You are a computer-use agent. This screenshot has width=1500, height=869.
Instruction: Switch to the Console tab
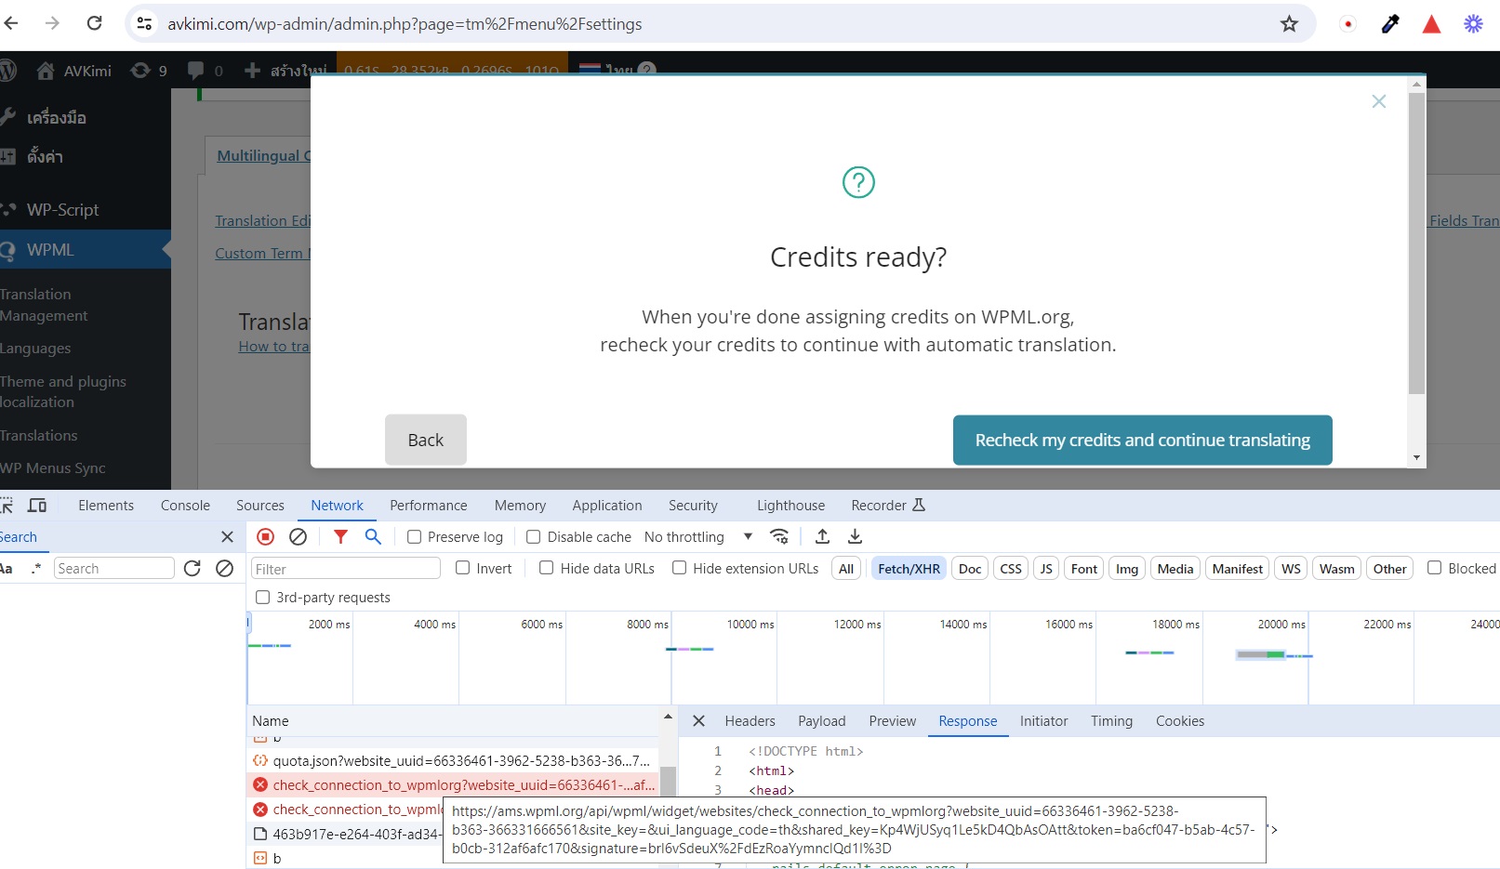click(x=185, y=506)
